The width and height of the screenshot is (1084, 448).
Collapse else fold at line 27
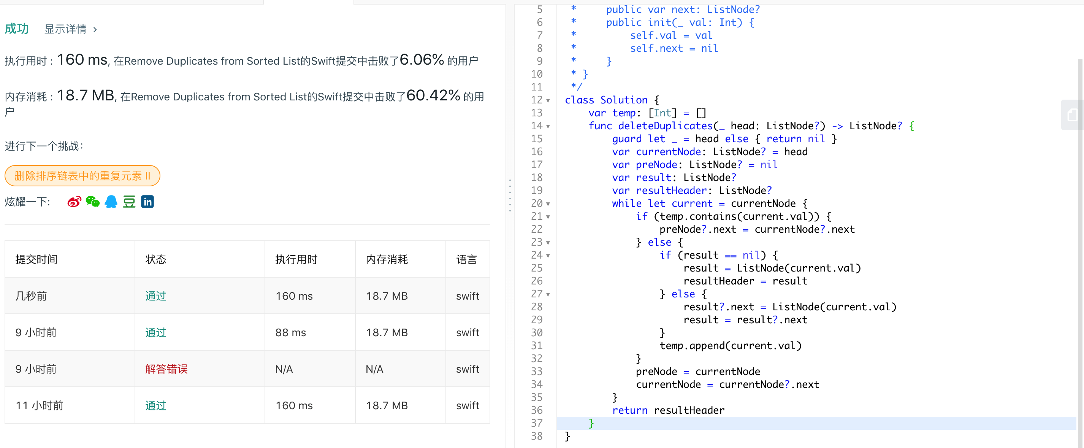click(548, 294)
